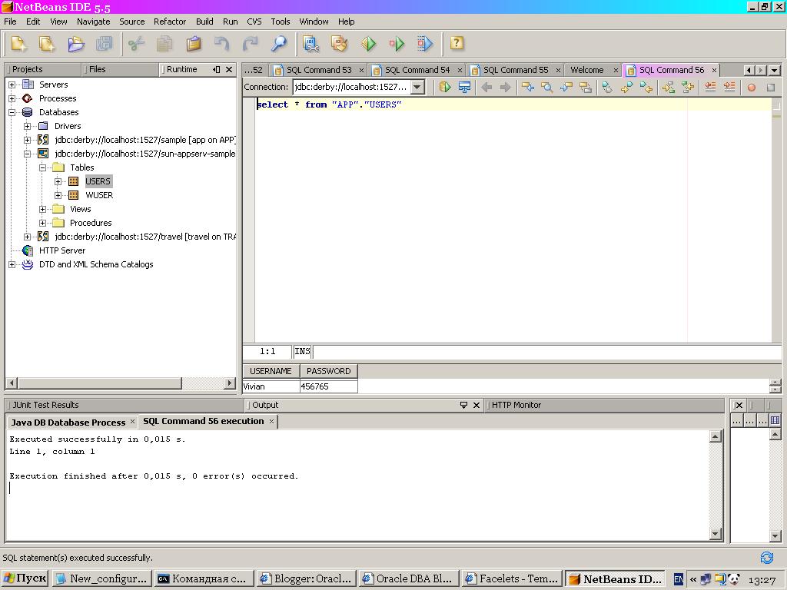Screen dimensions: 787x590
Task: Click the Run SQL icon in editor toolbar
Action: click(x=445, y=88)
